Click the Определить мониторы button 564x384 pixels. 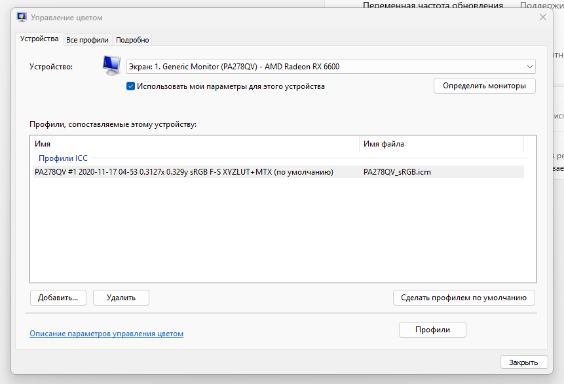pos(485,86)
